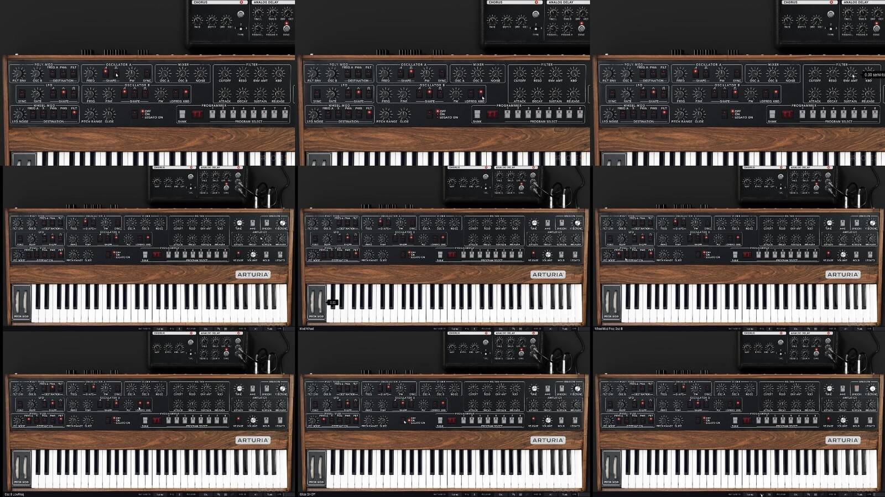885x497 pixels.
Task: Toggle Oscillator B pulse shape in top-right frame
Action: coord(735,93)
